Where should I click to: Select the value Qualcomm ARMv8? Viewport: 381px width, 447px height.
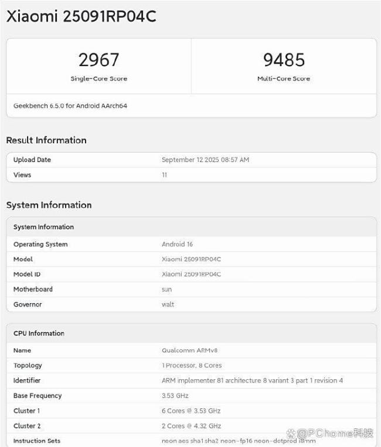tap(190, 350)
